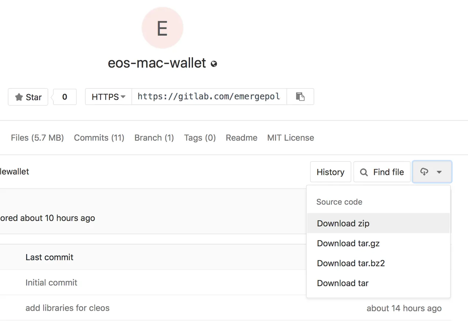The height and width of the screenshot is (329, 468).
Task: Click the History button
Action: (x=331, y=172)
